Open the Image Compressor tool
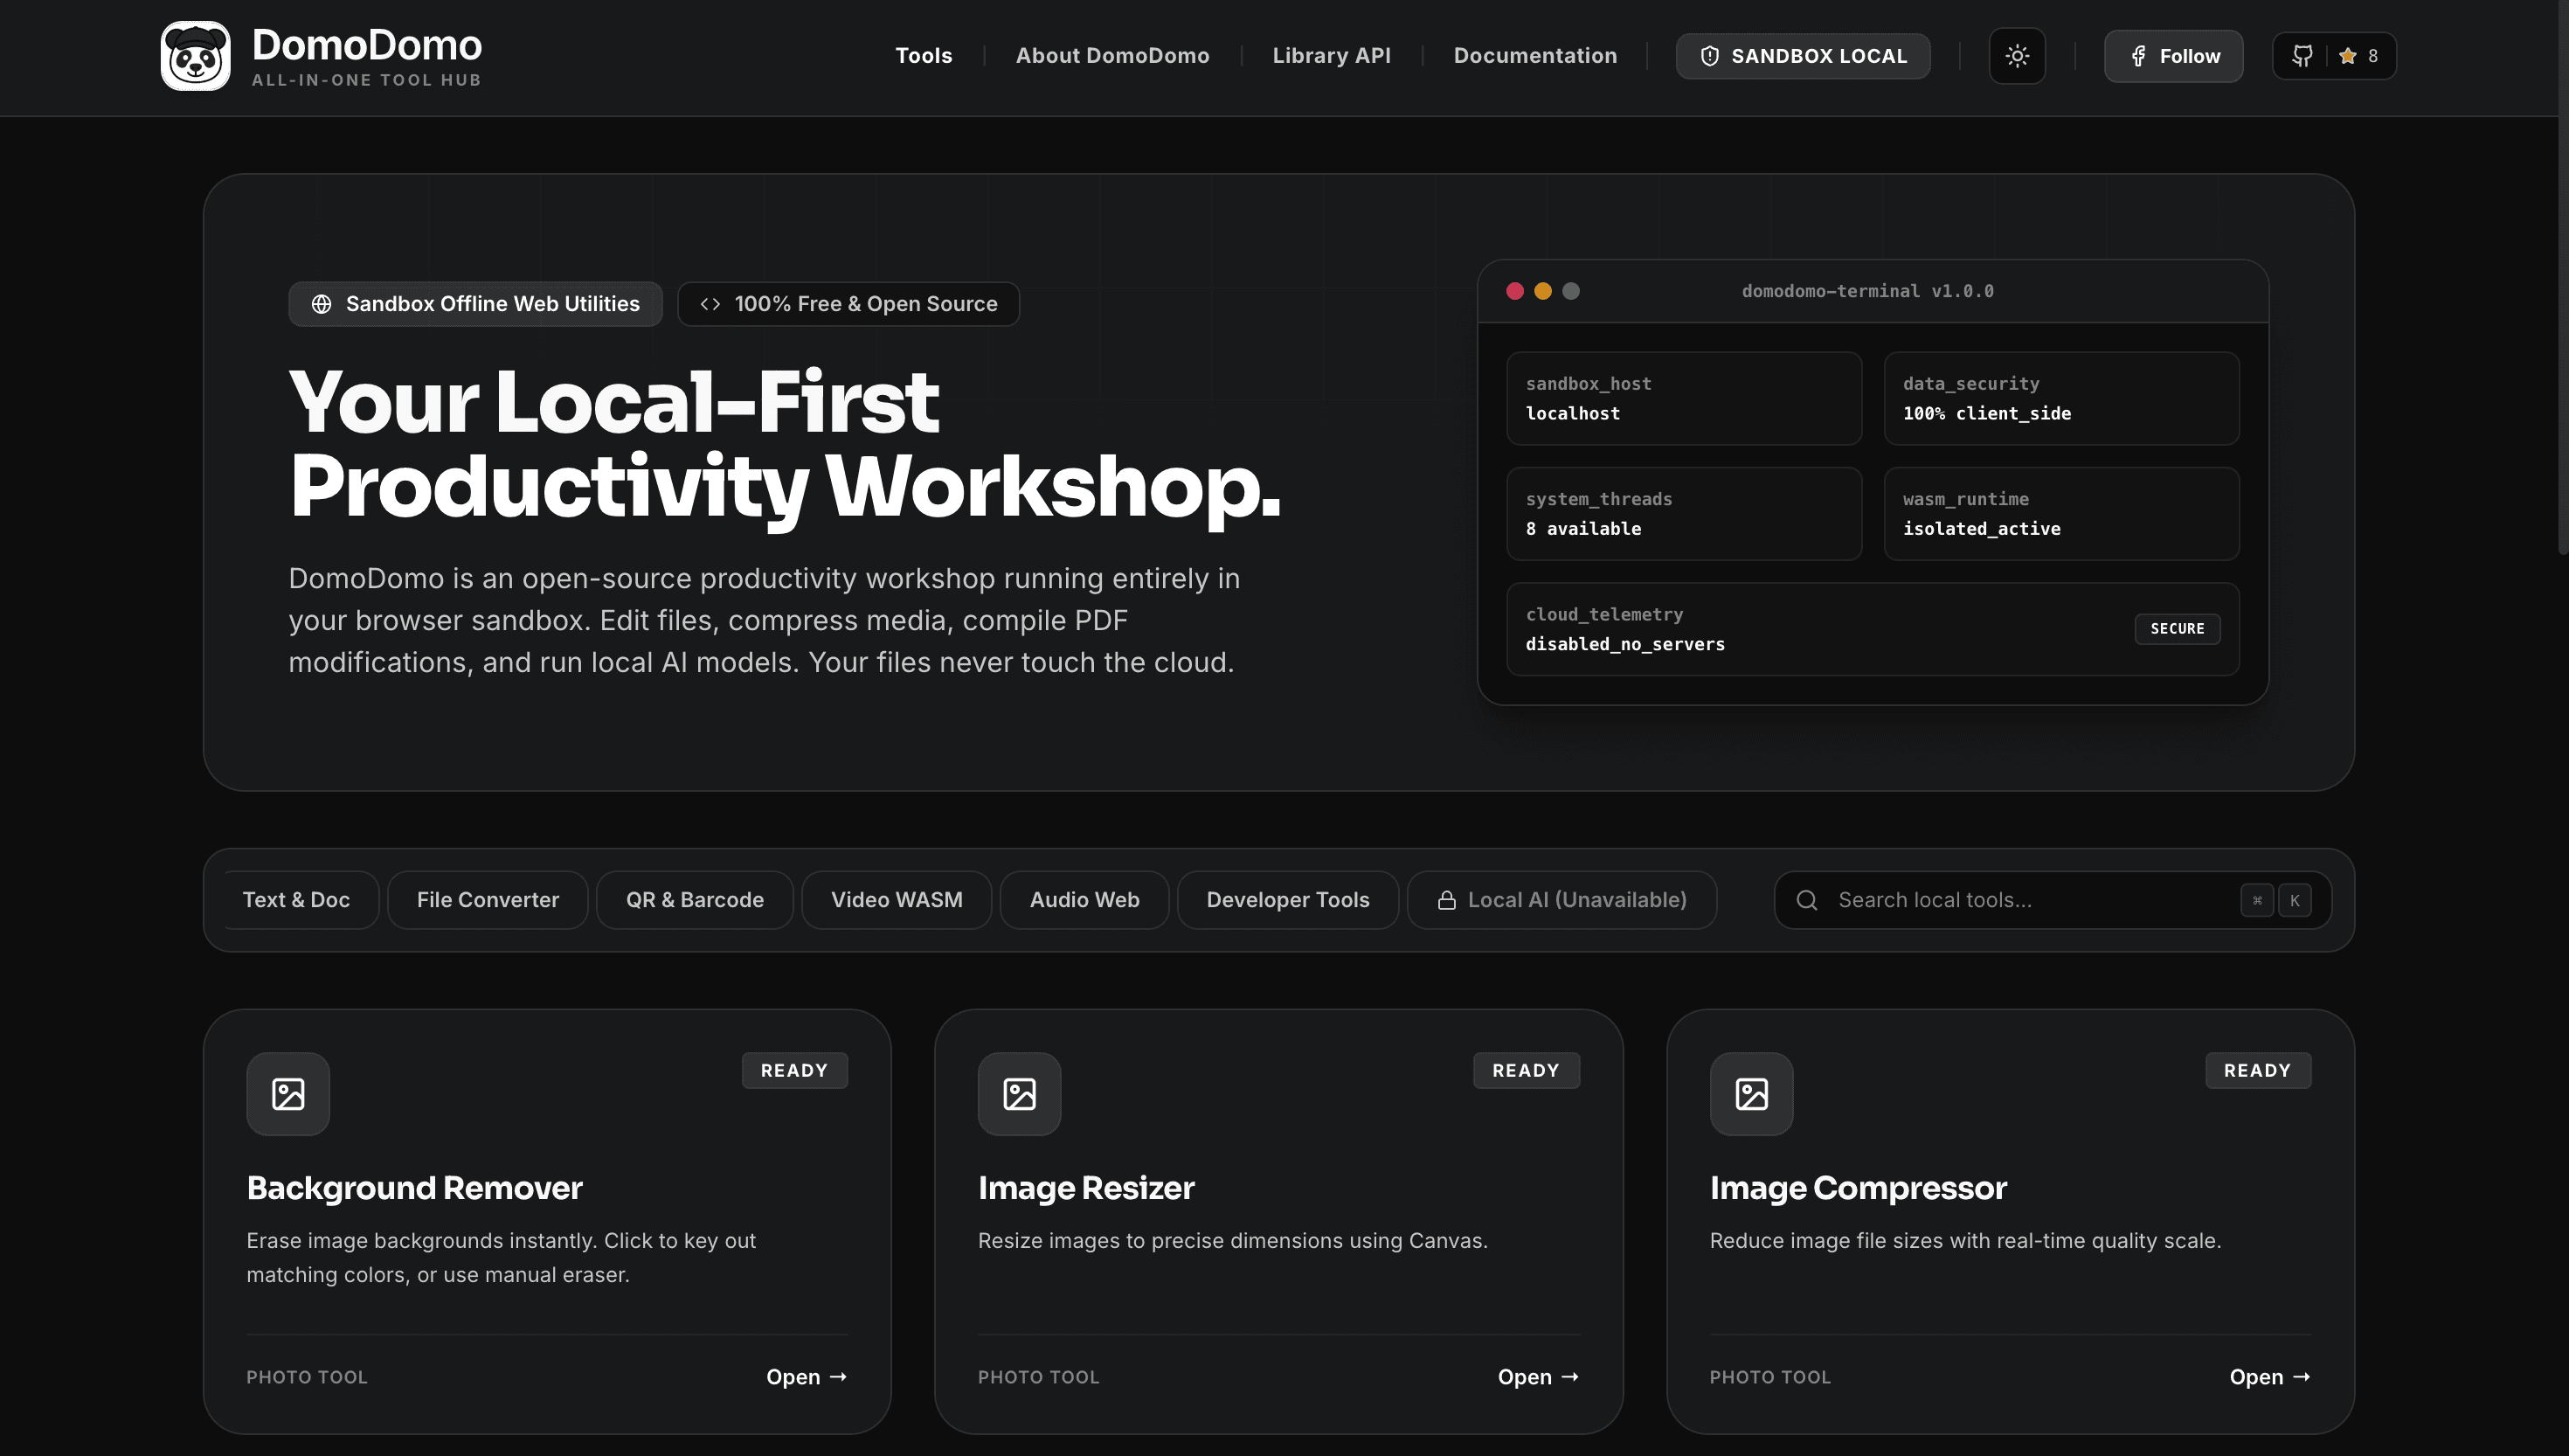2569x1456 pixels. (2270, 1377)
